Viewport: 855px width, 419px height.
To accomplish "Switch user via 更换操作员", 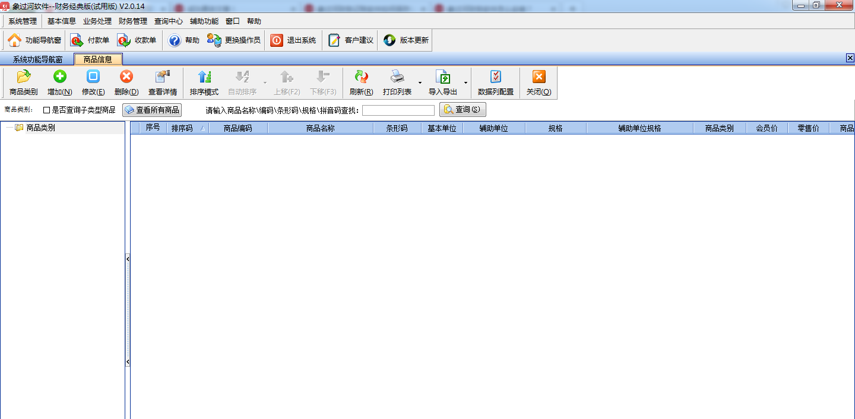I will click(233, 40).
